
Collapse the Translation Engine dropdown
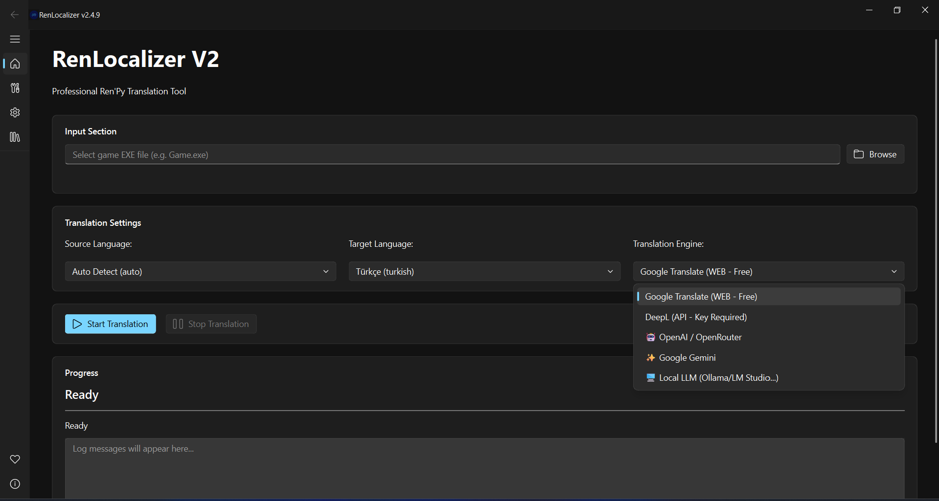coord(768,271)
